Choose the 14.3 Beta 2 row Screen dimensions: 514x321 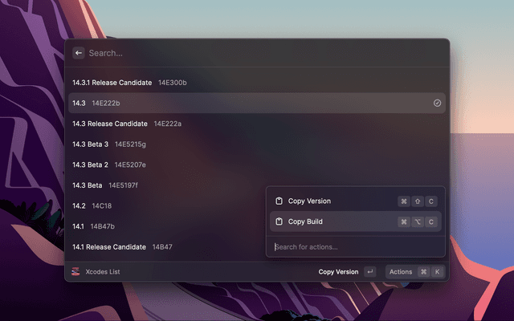(x=108, y=165)
